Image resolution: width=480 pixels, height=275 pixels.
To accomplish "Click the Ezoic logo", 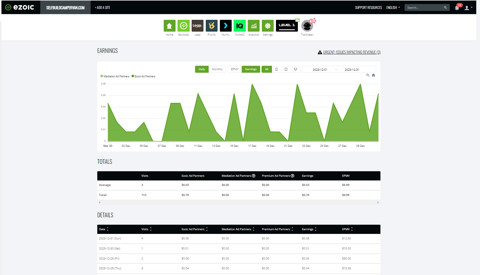I will point(20,7).
